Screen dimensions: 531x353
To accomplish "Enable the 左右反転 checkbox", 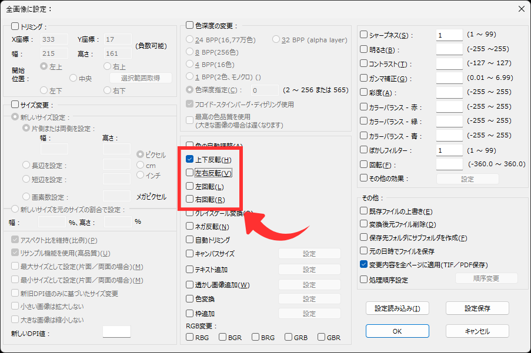I will point(190,173).
